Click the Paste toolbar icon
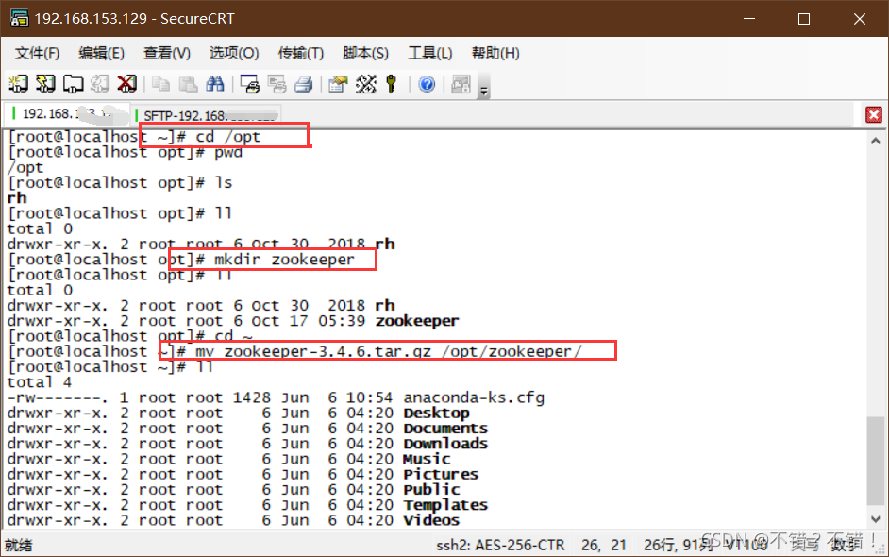This screenshot has height=557, width=889. 188,84
